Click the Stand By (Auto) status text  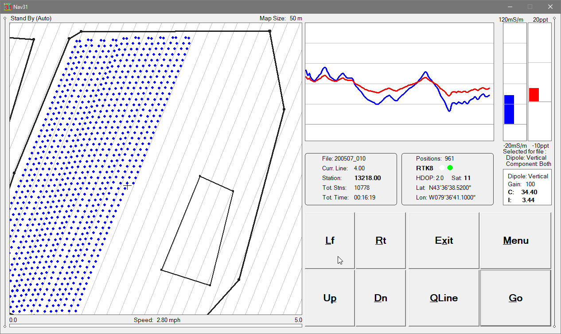coord(31,18)
